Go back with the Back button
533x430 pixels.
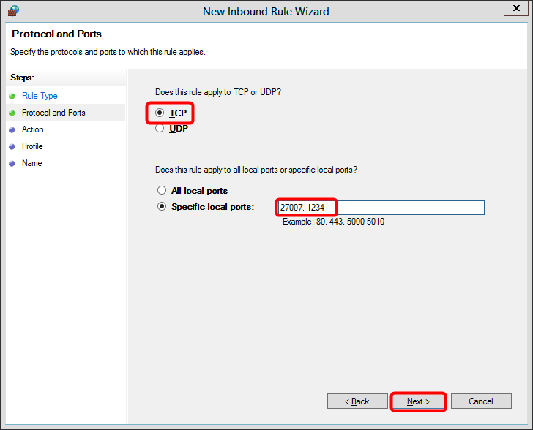[357, 401]
